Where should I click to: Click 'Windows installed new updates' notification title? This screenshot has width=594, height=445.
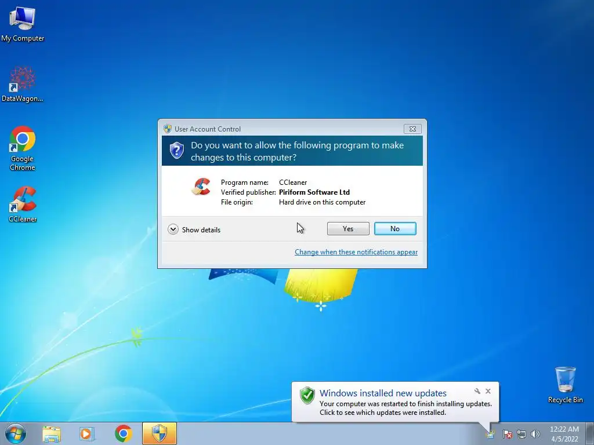383,393
